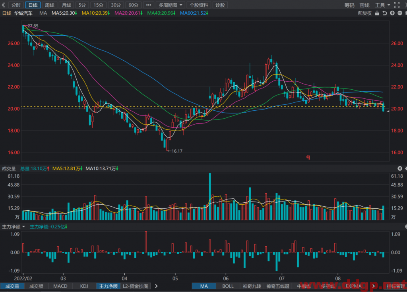The image size is (407, 292).
Task: Click the 2022/02 date axis label
Action: tap(23, 279)
